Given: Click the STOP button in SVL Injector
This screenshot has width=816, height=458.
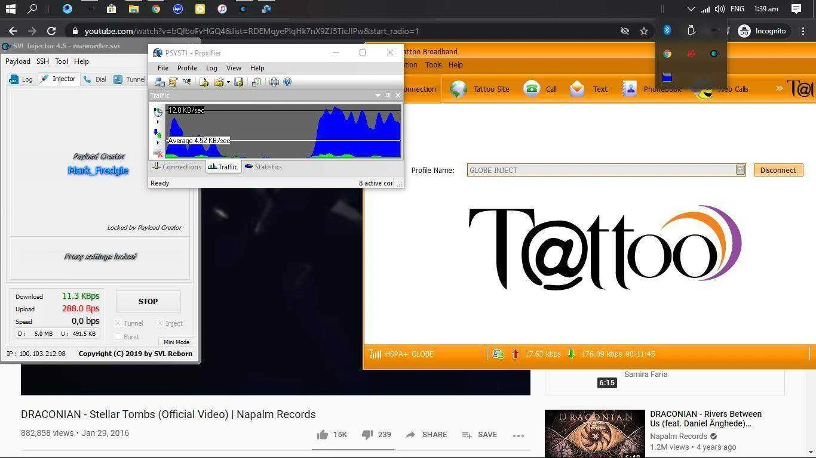Looking at the screenshot, I should (148, 301).
